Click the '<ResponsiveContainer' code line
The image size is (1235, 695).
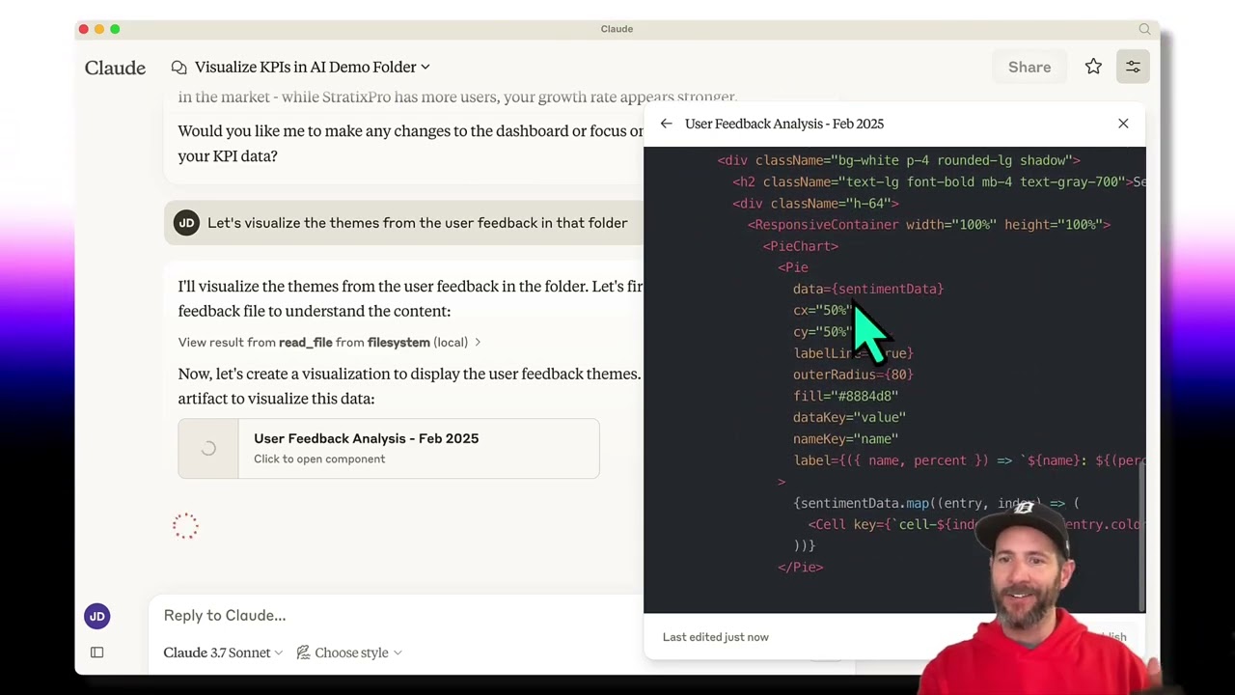click(929, 224)
